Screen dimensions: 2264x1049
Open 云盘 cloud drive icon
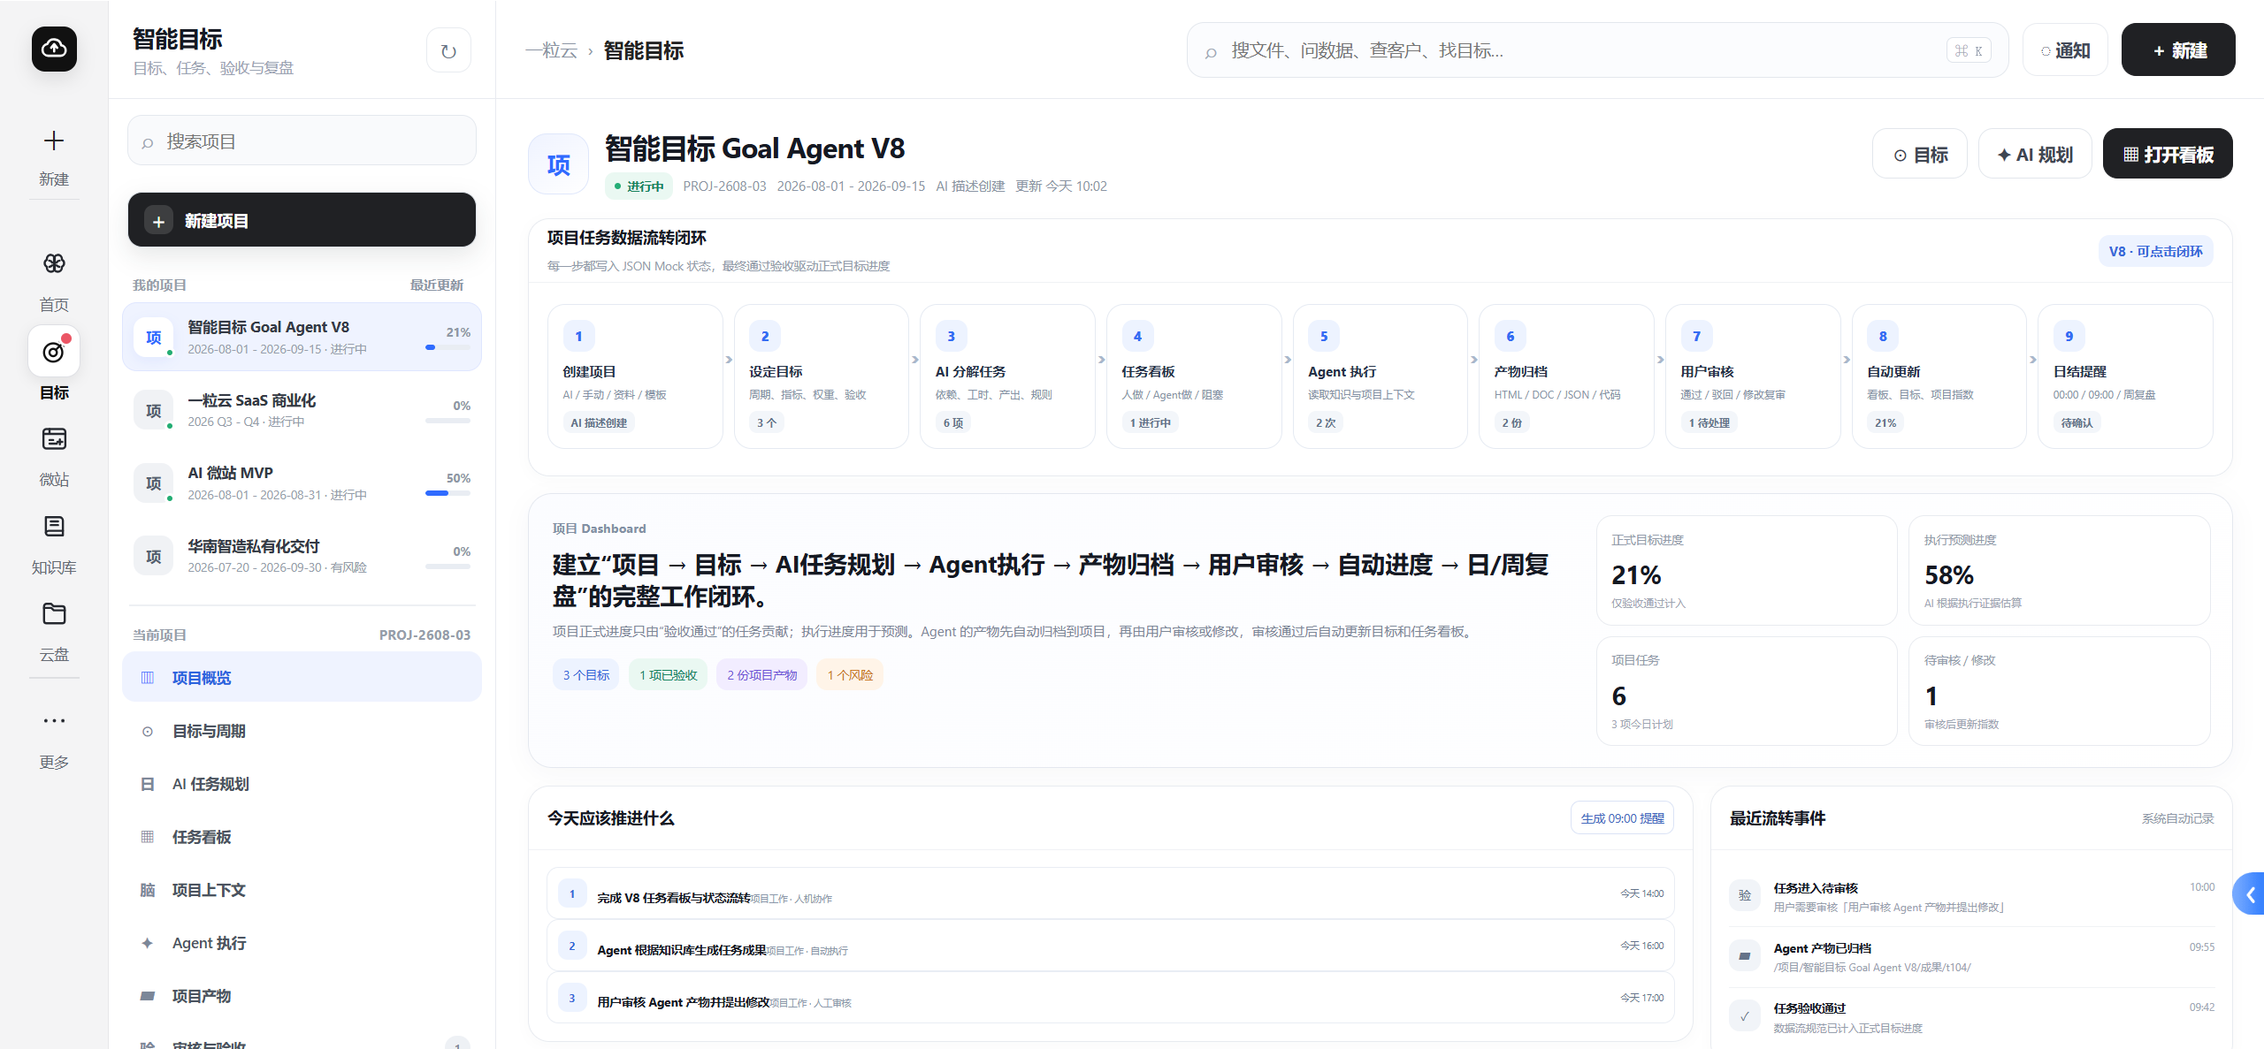click(54, 613)
